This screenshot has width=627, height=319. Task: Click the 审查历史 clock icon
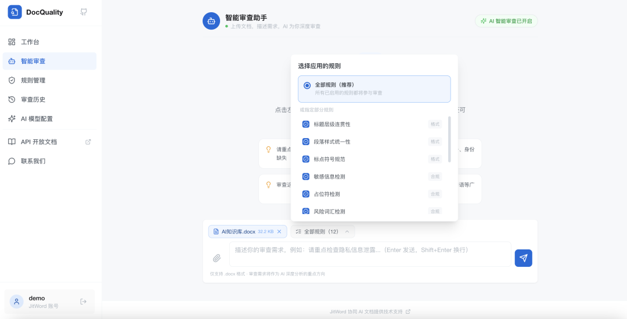12,99
